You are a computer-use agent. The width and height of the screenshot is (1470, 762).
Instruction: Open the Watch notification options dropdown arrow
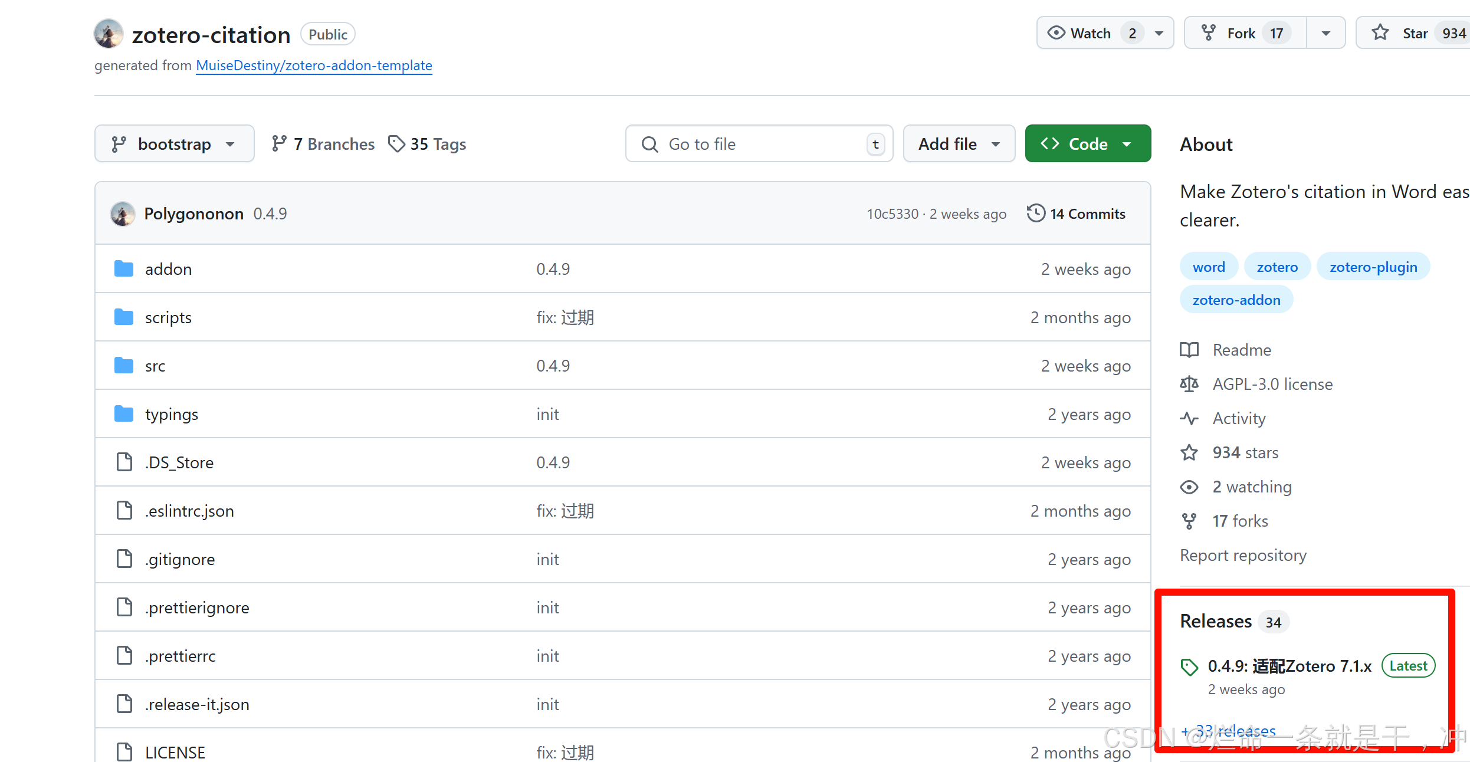1159,33
